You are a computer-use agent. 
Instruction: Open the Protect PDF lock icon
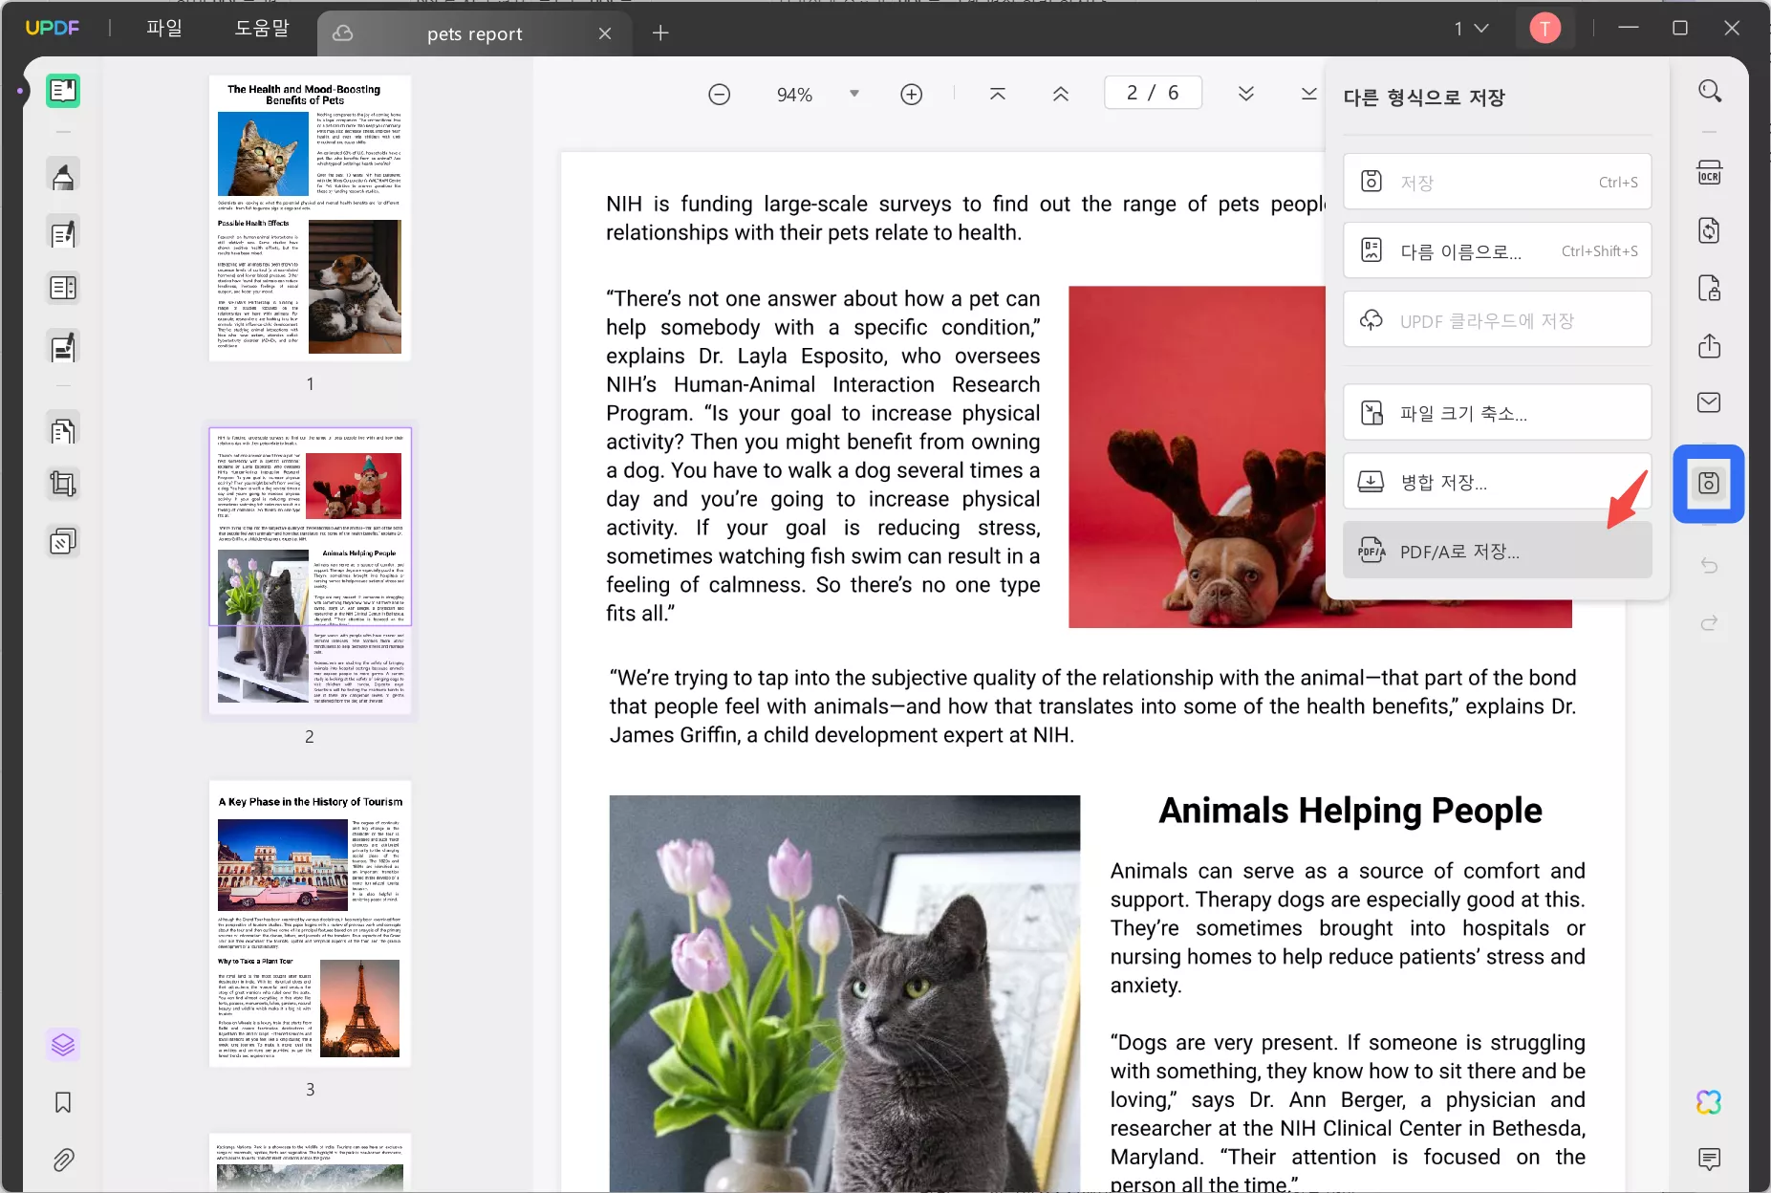[x=1710, y=288]
